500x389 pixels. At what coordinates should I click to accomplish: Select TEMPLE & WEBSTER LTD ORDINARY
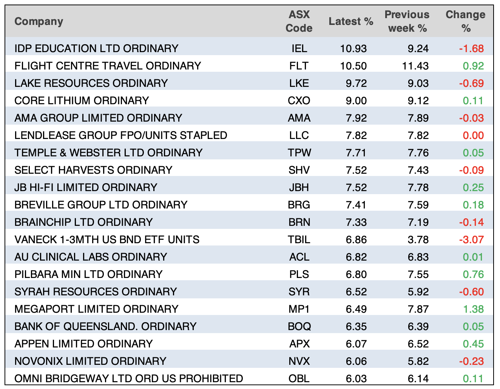[108, 153]
